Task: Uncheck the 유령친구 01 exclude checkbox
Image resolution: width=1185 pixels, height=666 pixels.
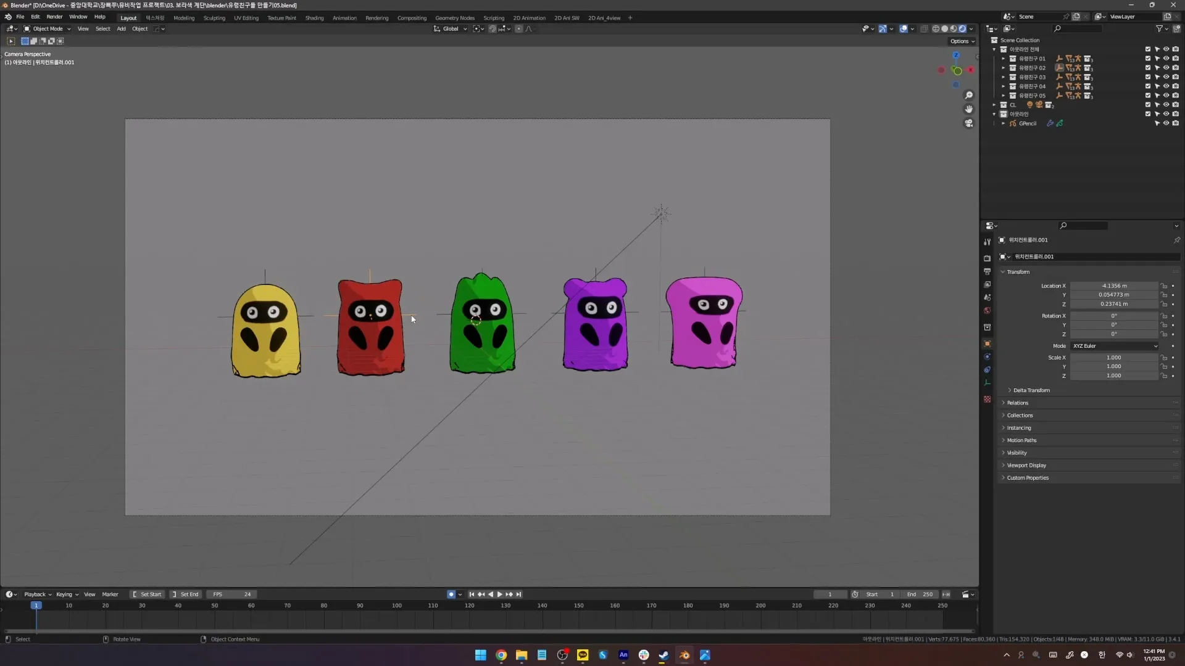Action: 1147,59
